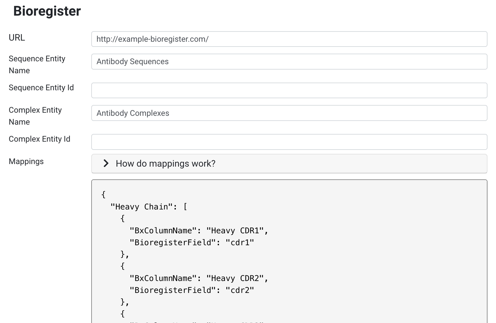Image resolution: width=496 pixels, height=323 pixels.
Task: Click the Heavy Chain key in the JSON
Action: tap(142, 207)
